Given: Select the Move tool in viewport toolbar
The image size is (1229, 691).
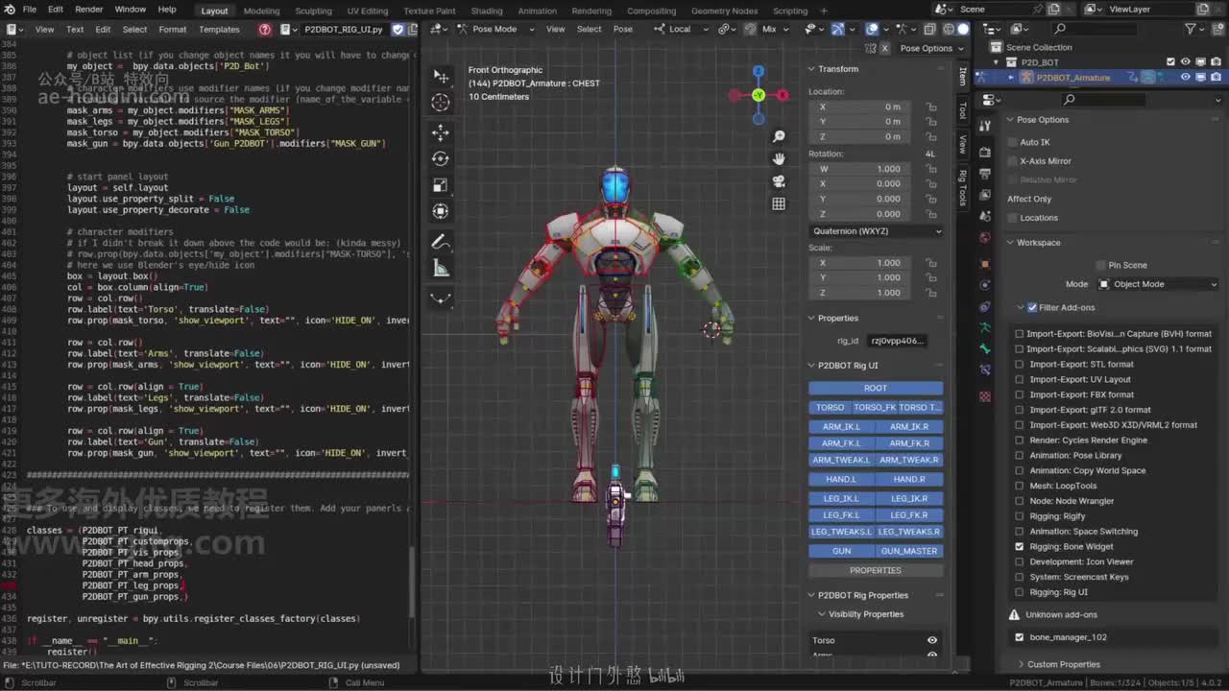Looking at the screenshot, I should click(x=441, y=131).
